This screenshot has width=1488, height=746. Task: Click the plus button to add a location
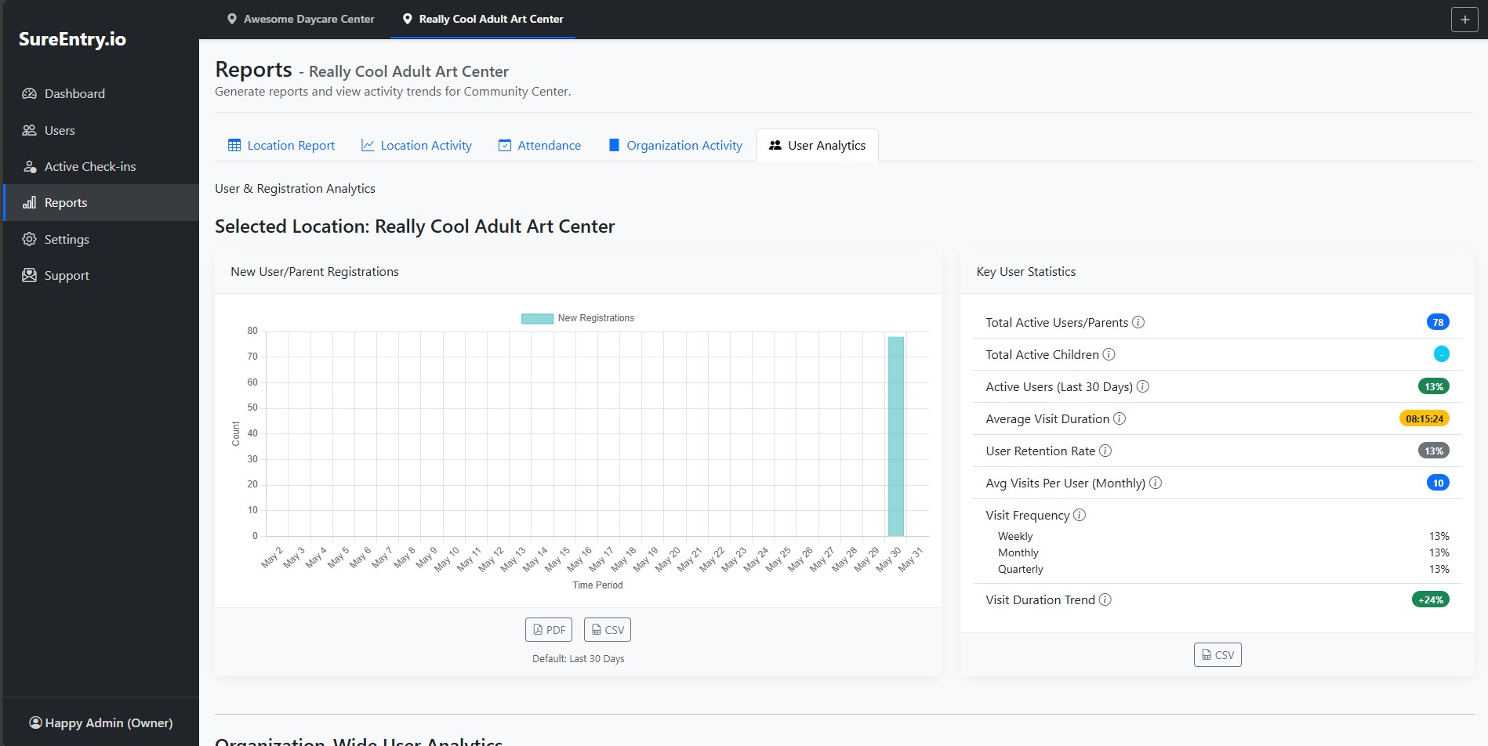1464,19
